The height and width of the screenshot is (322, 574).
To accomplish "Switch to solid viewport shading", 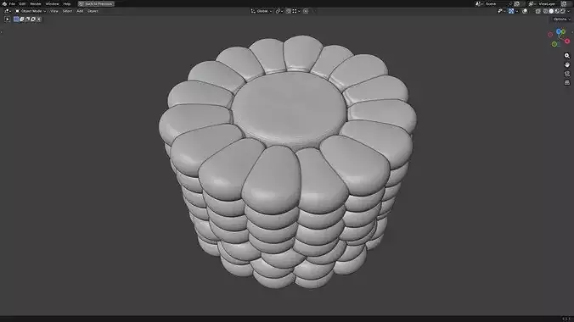I will tap(551, 11).
